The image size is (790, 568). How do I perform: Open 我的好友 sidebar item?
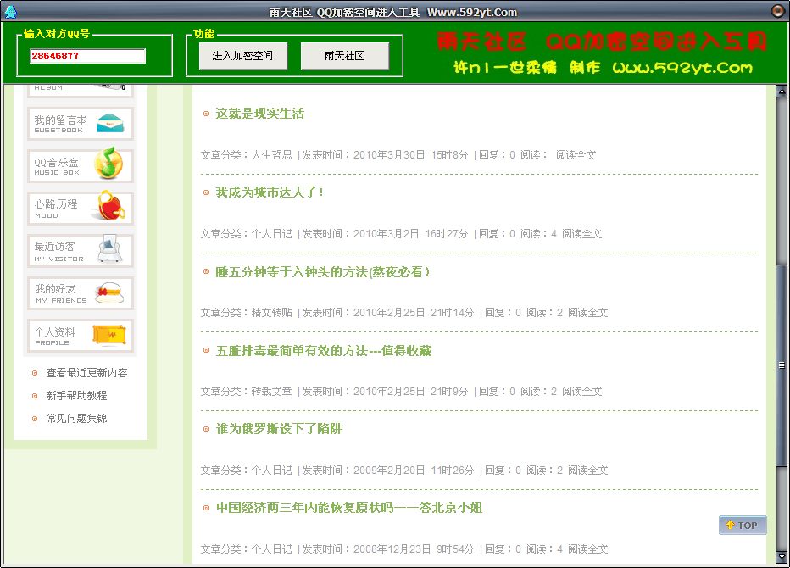coord(81,292)
